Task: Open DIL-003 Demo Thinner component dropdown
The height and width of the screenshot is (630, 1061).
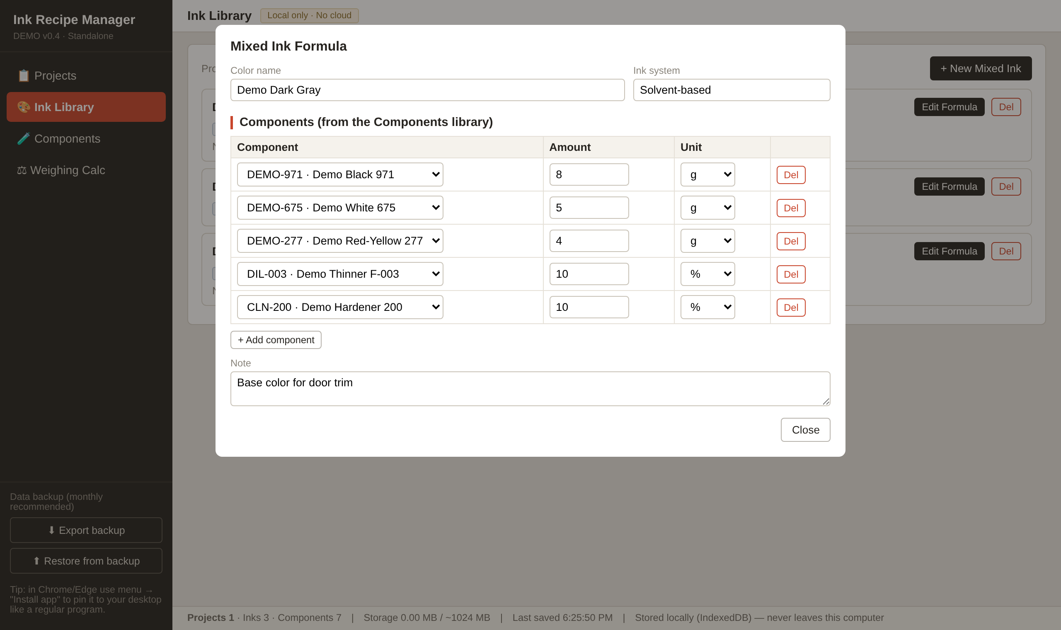Action: pyautogui.click(x=340, y=274)
